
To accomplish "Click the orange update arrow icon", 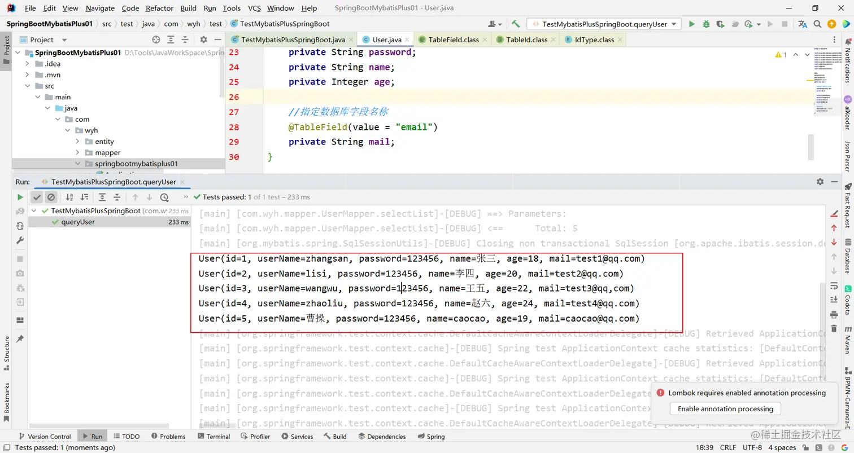I will (831, 24).
